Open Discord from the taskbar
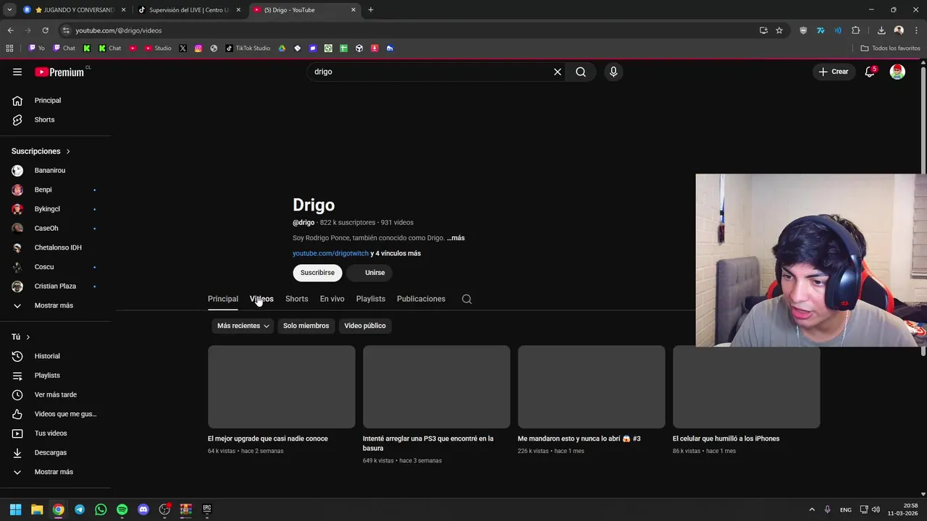927x521 pixels. (x=143, y=509)
